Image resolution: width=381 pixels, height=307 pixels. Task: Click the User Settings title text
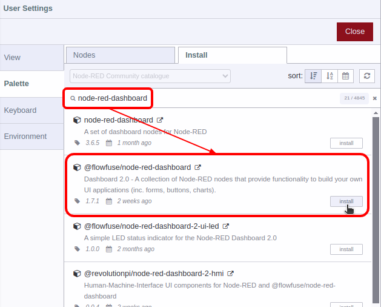[28, 8]
